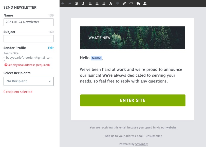Set text alignment to center

(x=97, y=3)
